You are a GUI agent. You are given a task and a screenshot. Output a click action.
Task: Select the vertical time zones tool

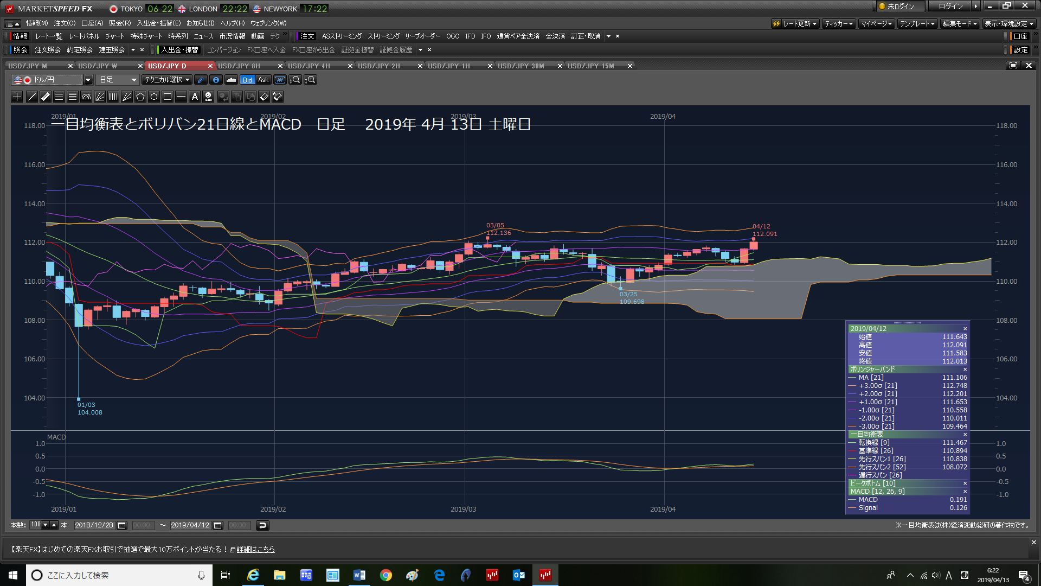click(x=113, y=97)
